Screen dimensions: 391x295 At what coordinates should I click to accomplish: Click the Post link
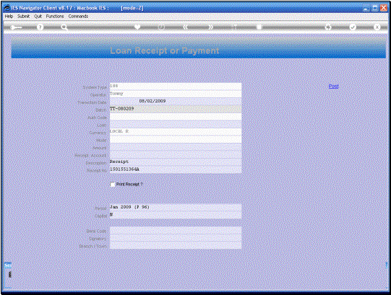pos(333,86)
